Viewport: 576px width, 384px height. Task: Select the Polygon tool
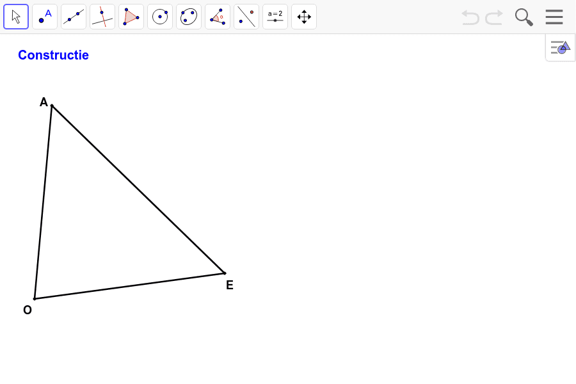click(131, 17)
